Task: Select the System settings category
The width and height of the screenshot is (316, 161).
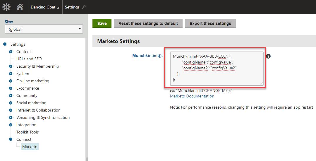Action: [x=23, y=73]
